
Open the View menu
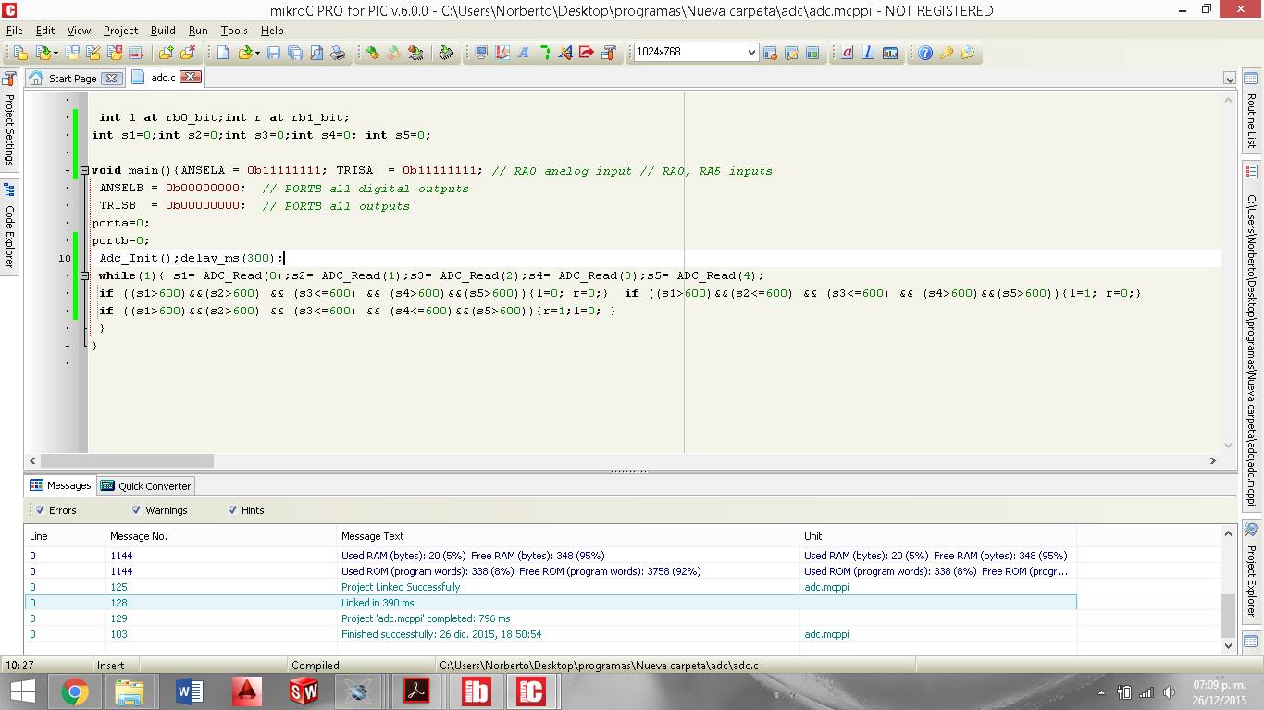click(x=79, y=31)
